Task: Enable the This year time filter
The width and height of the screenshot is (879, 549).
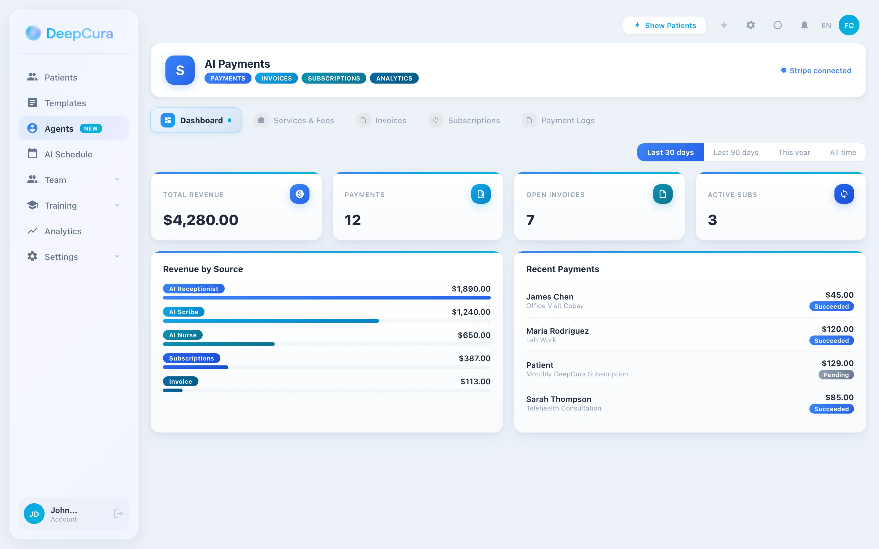Action: pyautogui.click(x=794, y=152)
